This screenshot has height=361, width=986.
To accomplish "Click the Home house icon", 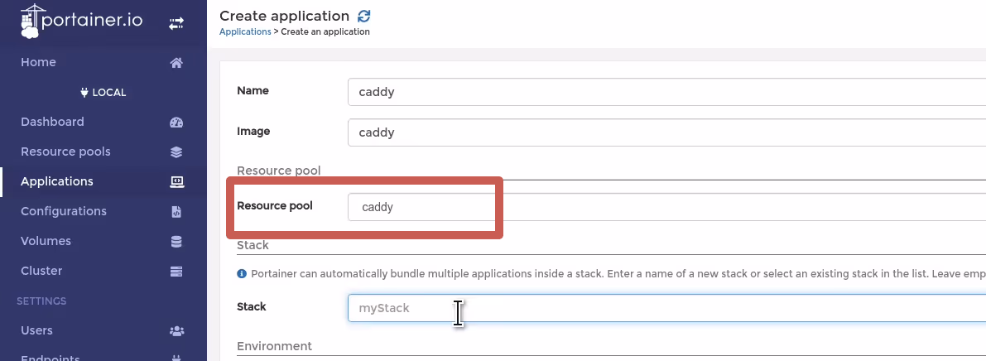I will pos(176,62).
